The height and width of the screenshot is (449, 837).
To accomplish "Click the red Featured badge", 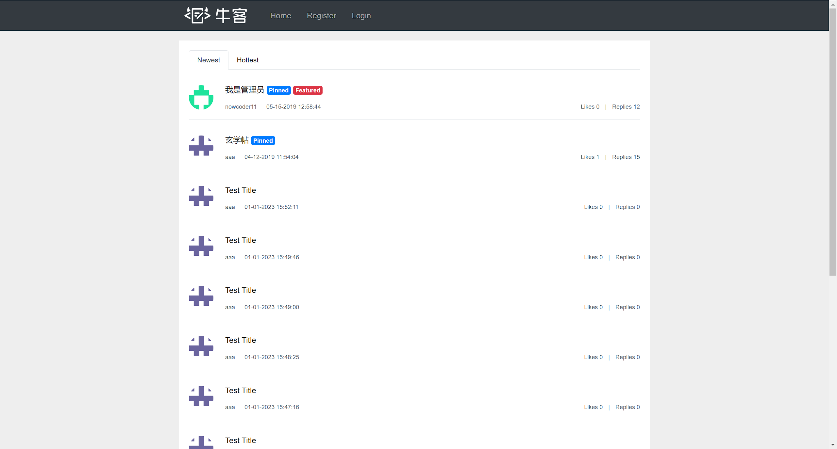I will click(x=308, y=90).
